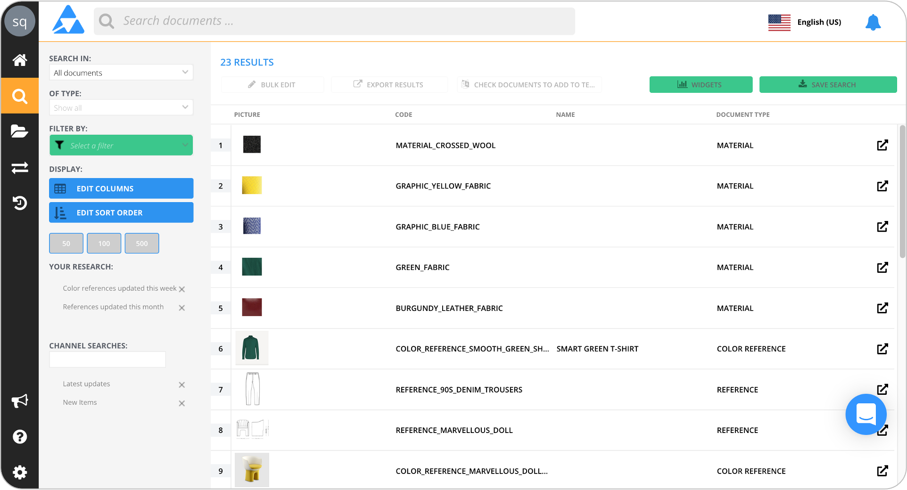
Task: Click the Save Search button
Action: click(828, 85)
